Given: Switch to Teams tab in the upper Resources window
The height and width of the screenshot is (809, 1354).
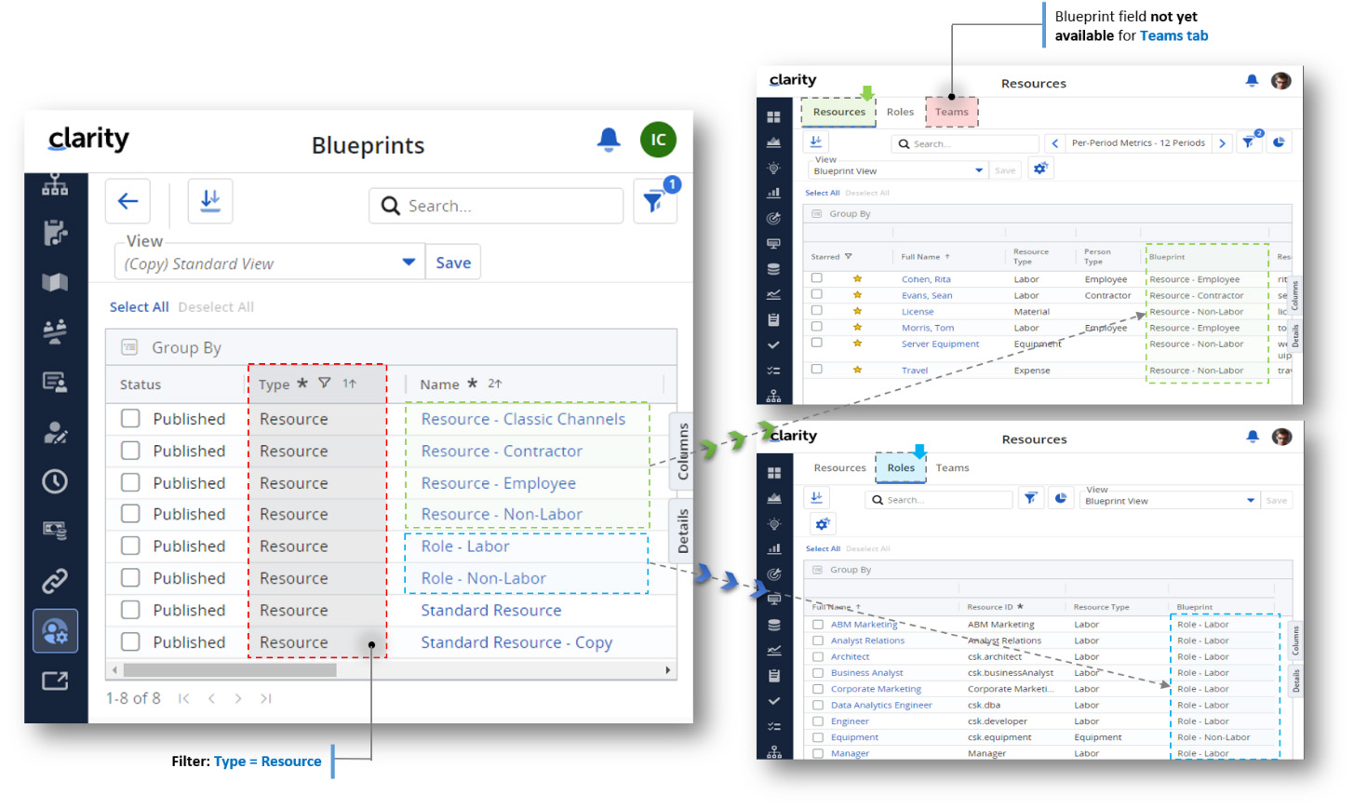Looking at the screenshot, I should (952, 112).
